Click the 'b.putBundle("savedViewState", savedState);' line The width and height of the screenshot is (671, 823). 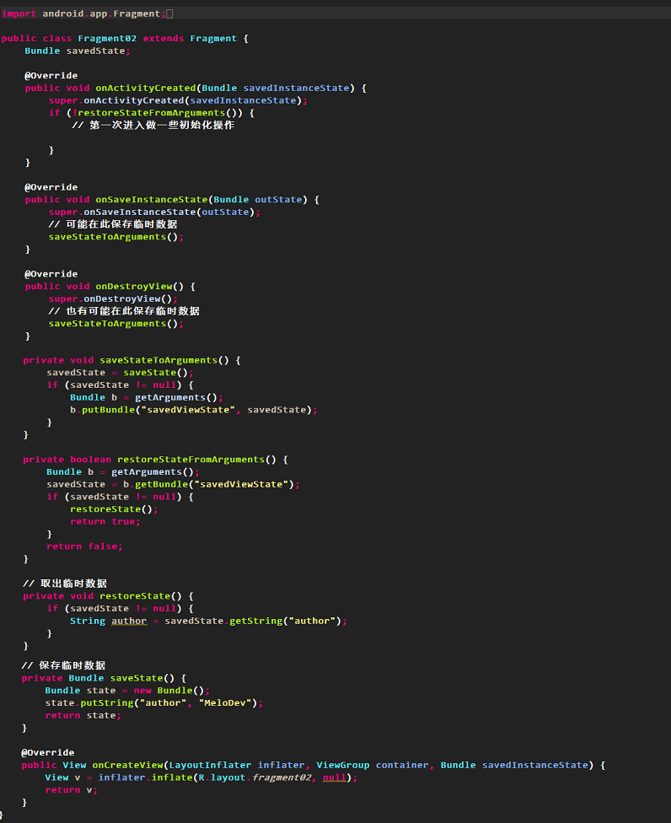[194, 410]
